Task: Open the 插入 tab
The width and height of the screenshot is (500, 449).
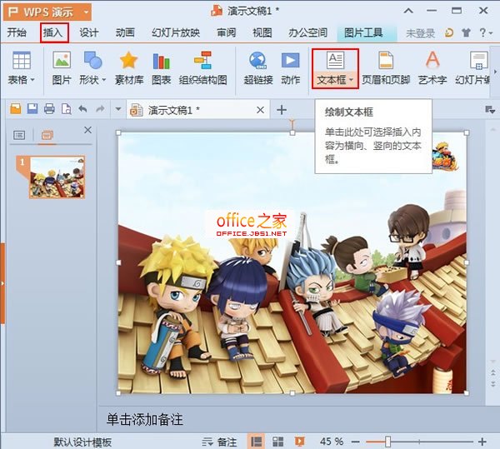Action: point(53,32)
